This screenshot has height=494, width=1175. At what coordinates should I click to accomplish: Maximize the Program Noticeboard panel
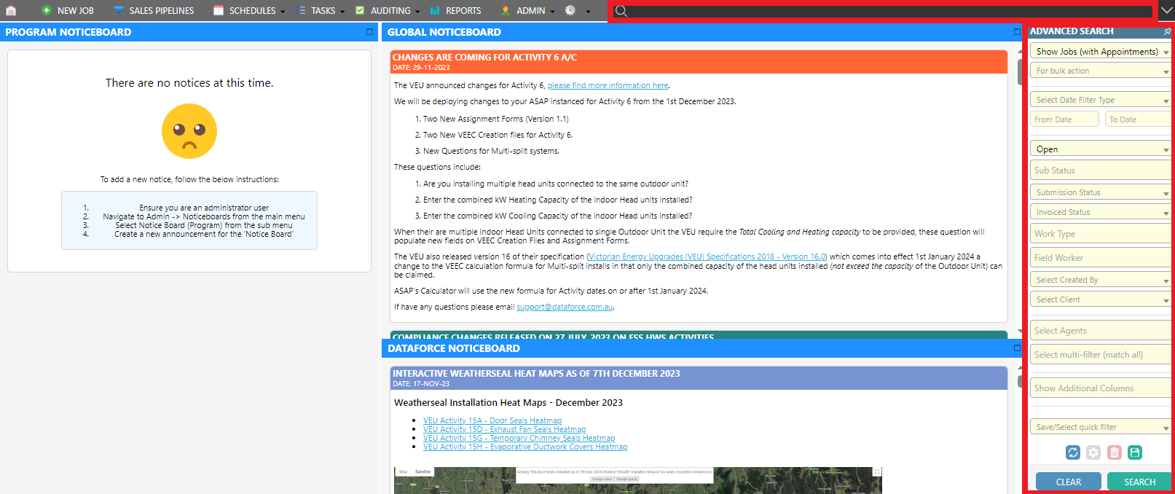pyautogui.click(x=369, y=32)
